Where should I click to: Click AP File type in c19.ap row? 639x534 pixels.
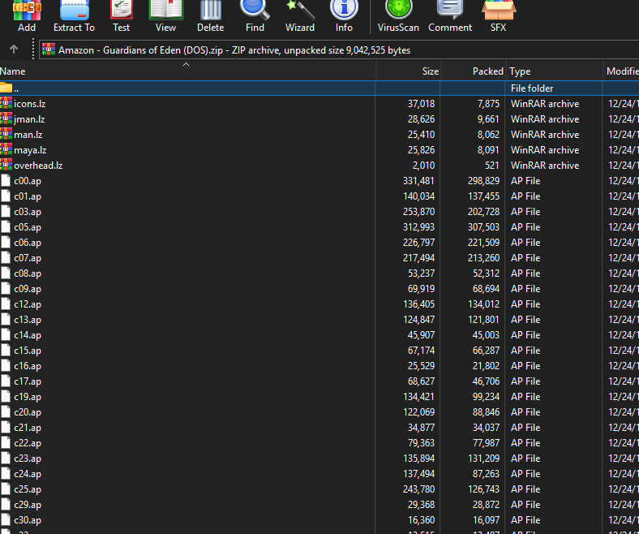coord(525,397)
